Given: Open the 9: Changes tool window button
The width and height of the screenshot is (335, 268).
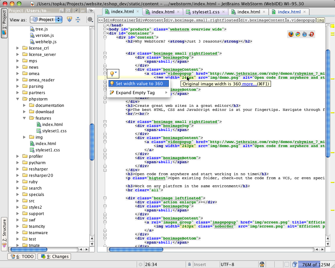Looking at the screenshot, I should point(54,256).
